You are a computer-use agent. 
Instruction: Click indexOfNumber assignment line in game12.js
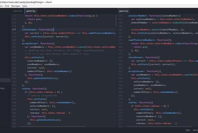click(x=164, y=23)
